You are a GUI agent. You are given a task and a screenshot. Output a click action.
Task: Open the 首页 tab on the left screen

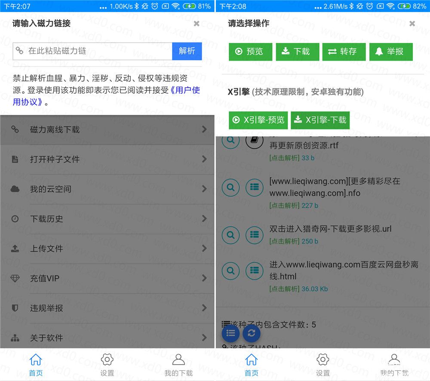(x=36, y=365)
